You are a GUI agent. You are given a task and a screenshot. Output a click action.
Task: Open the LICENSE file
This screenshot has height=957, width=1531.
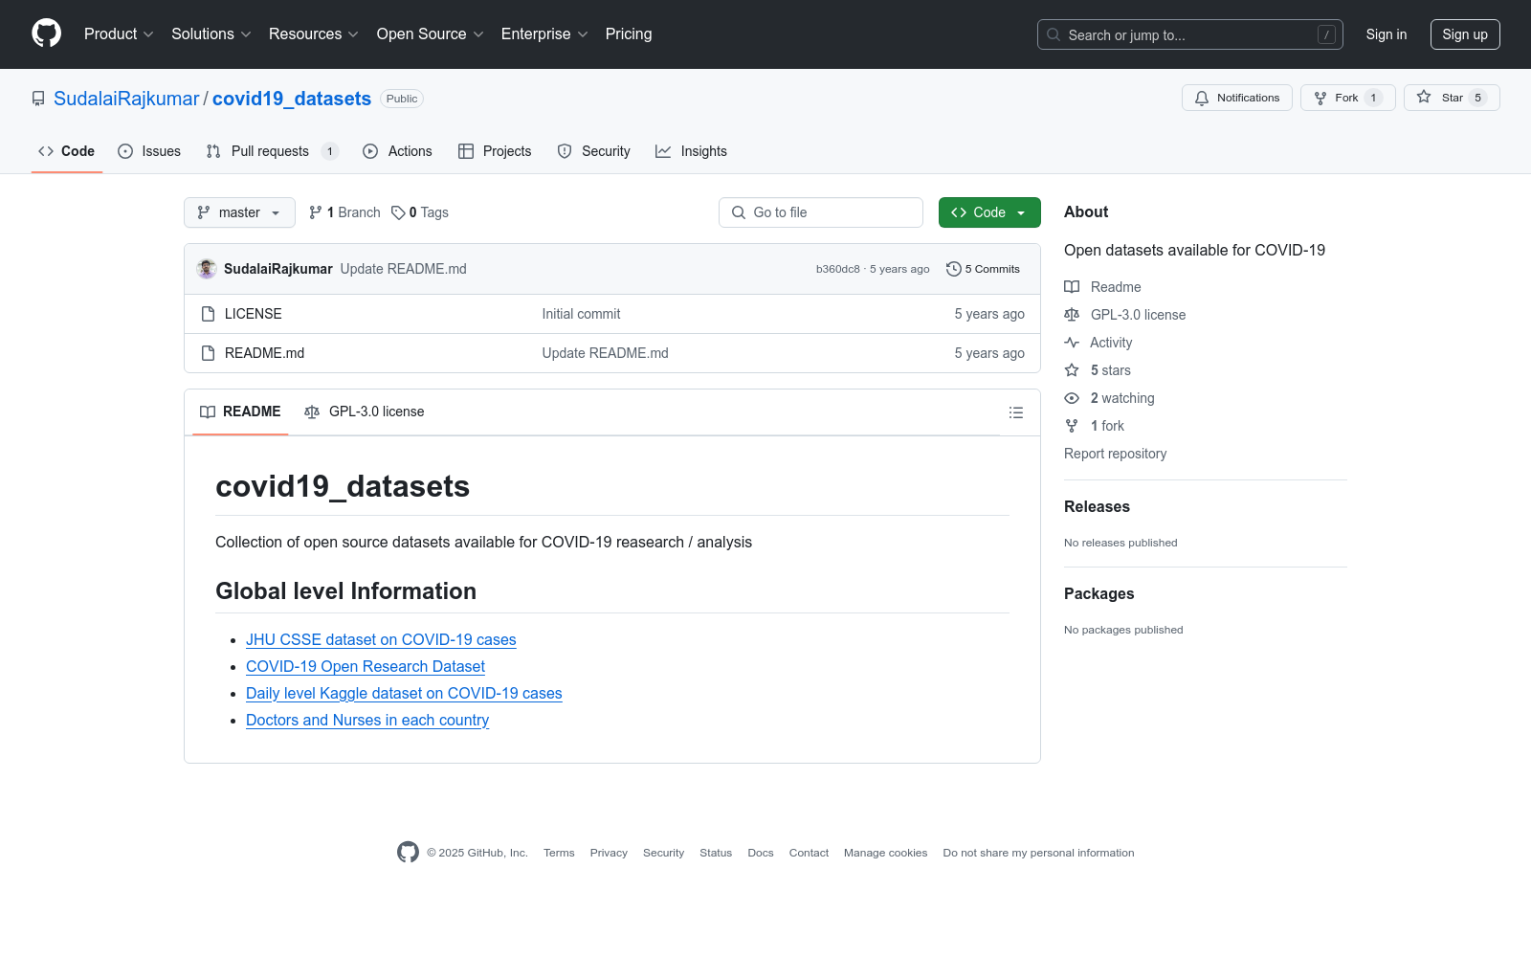pyautogui.click(x=254, y=314)
